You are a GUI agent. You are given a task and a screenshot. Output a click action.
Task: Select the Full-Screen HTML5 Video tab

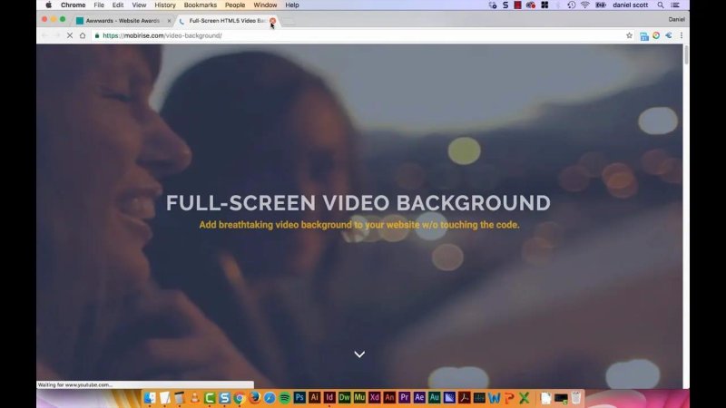227,21
